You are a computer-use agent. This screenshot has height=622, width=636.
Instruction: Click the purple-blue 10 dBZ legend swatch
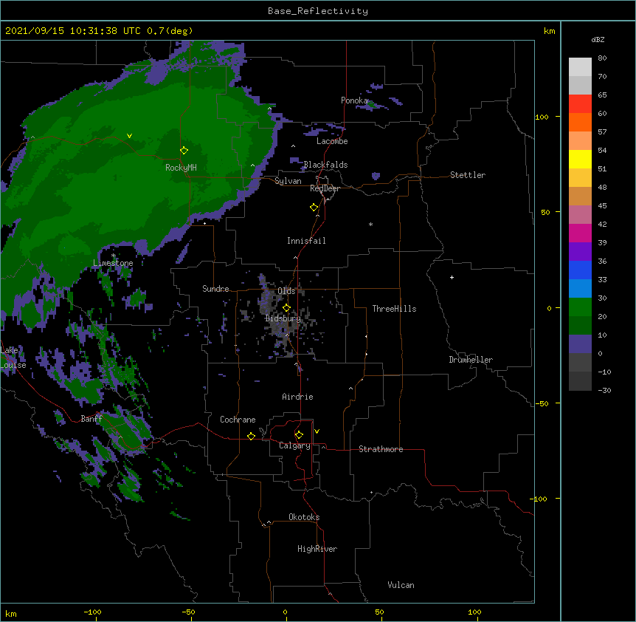pyautogui.click(x=580, y=344)
